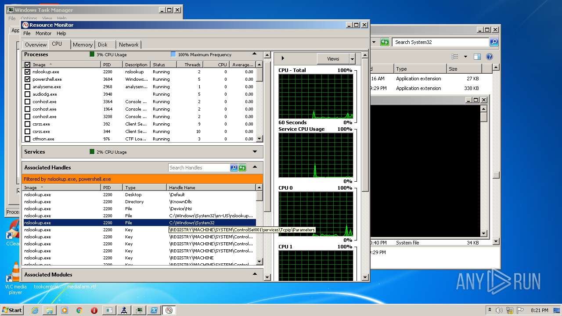Open Opera browser from the taskbar
Viewport: 562px width, 316px height.
point(94,310)
